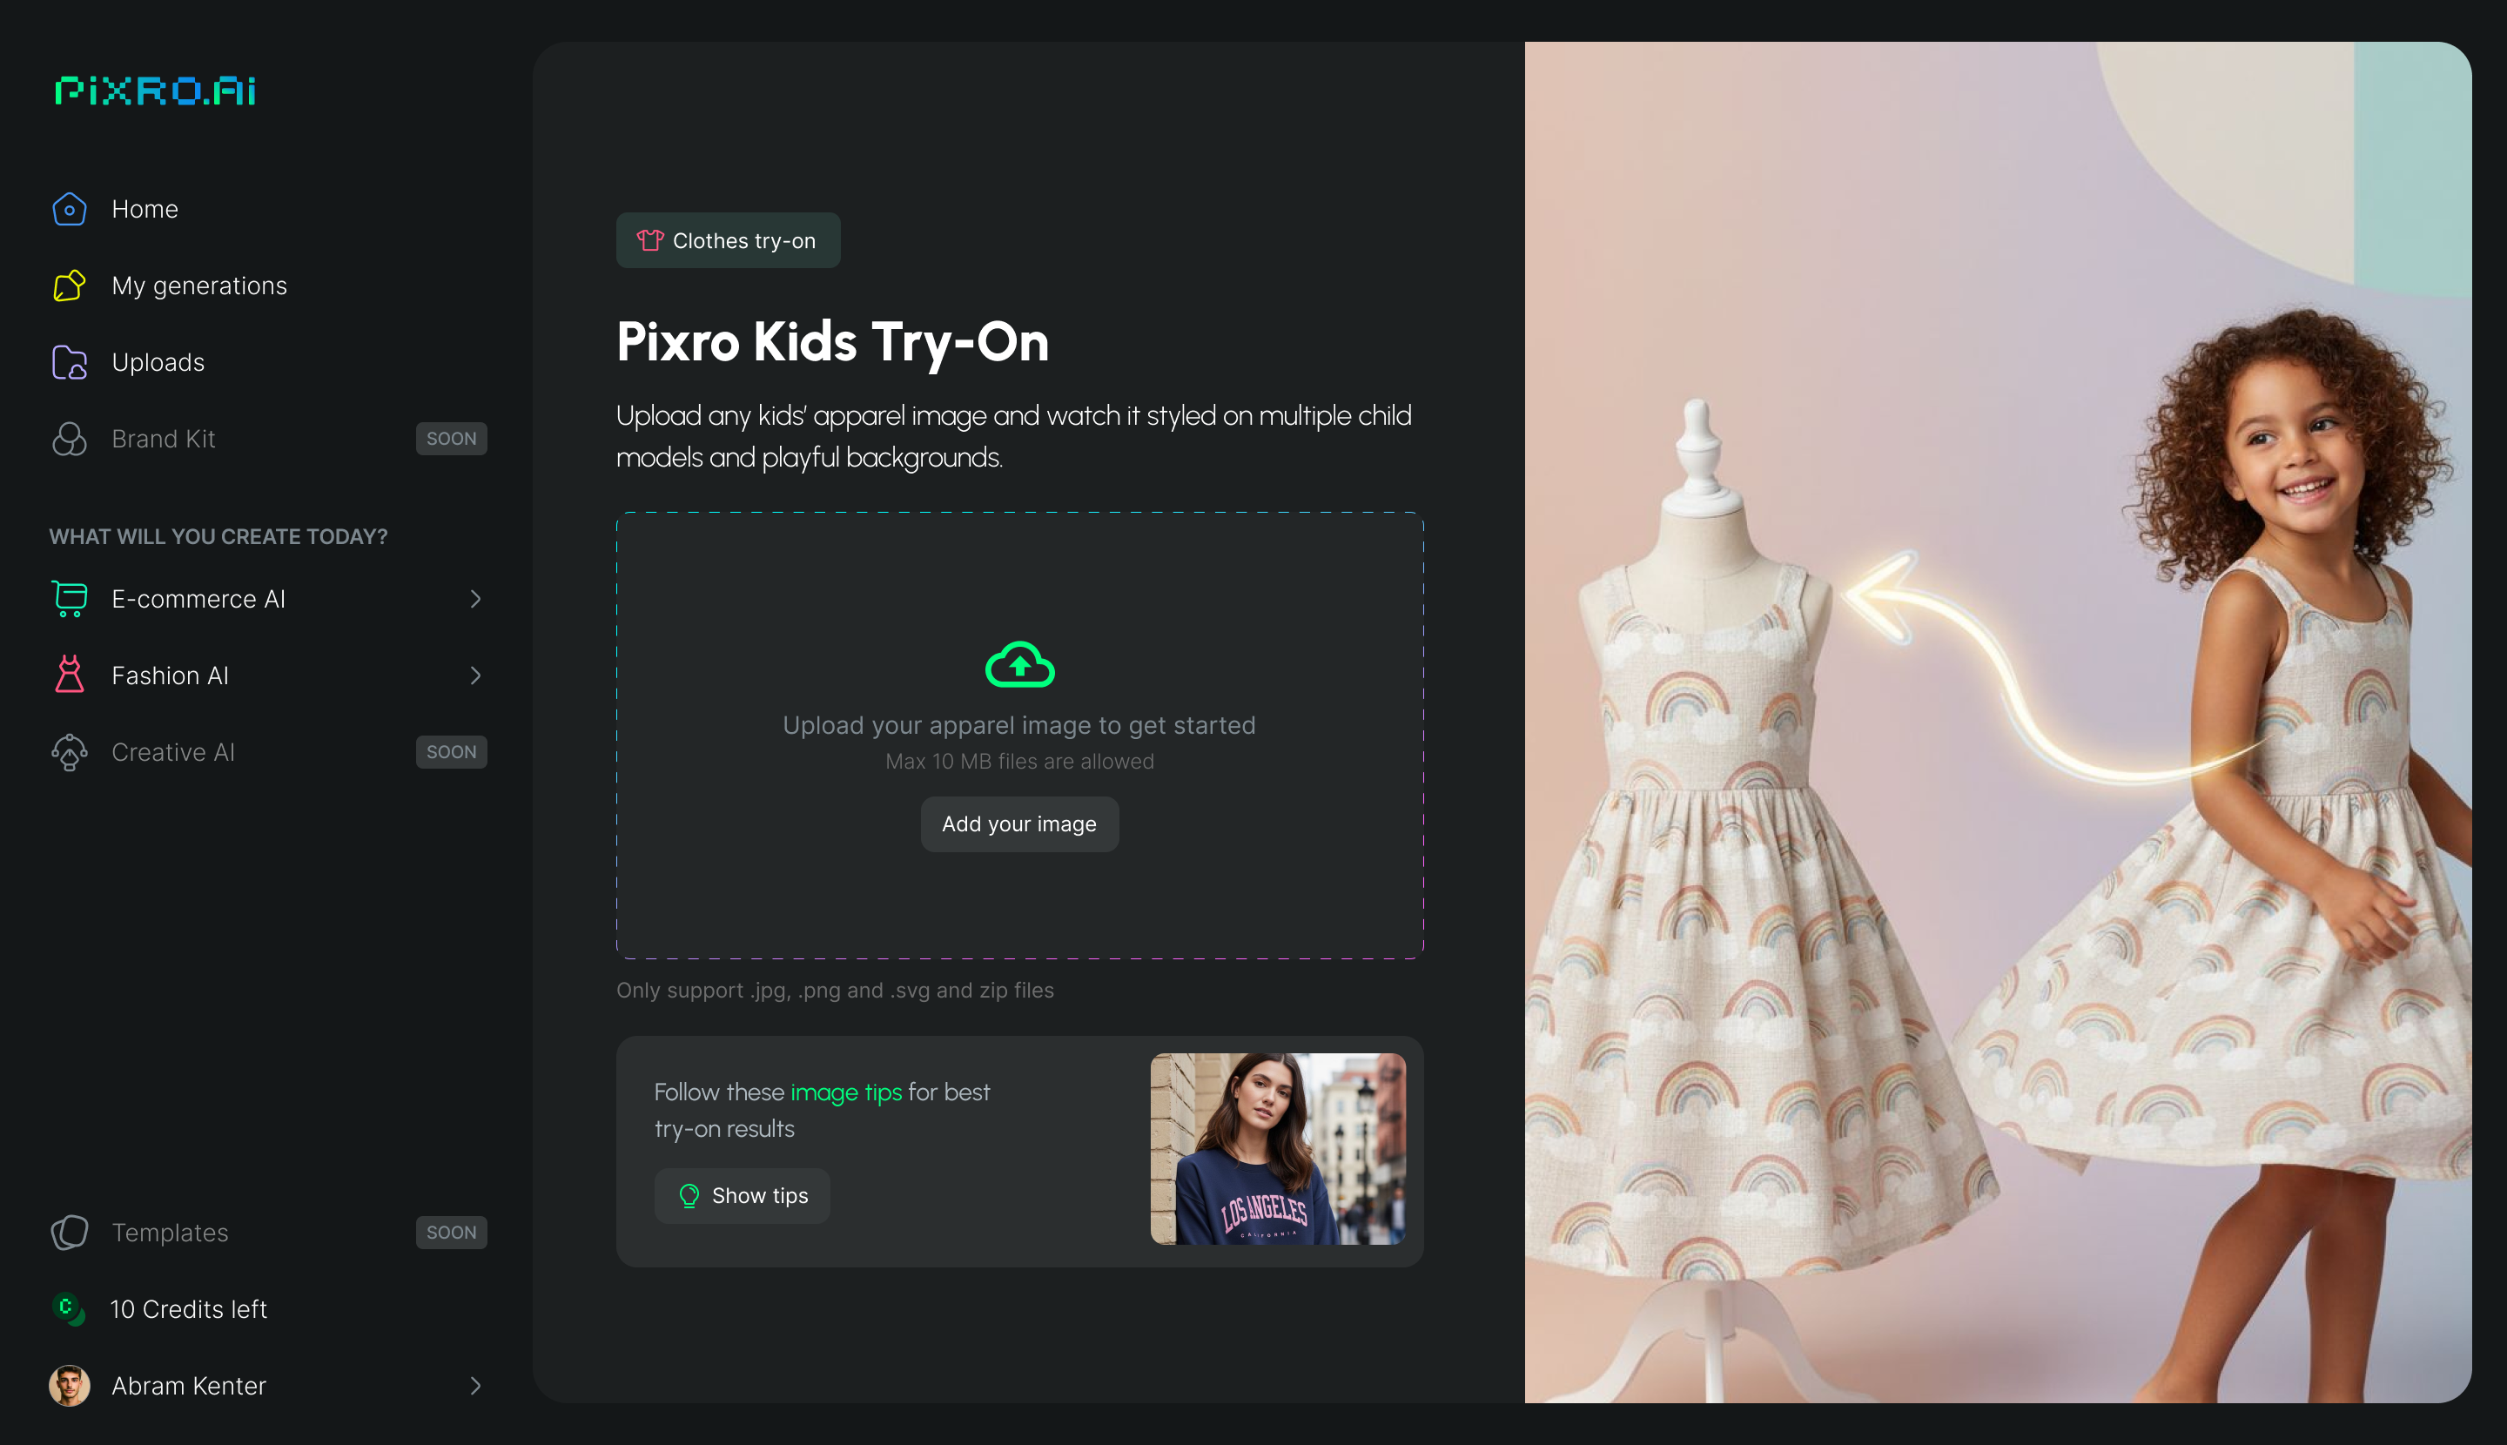
Task: Select the Clothes try-on tab chip
Action: tap(728, 240)
